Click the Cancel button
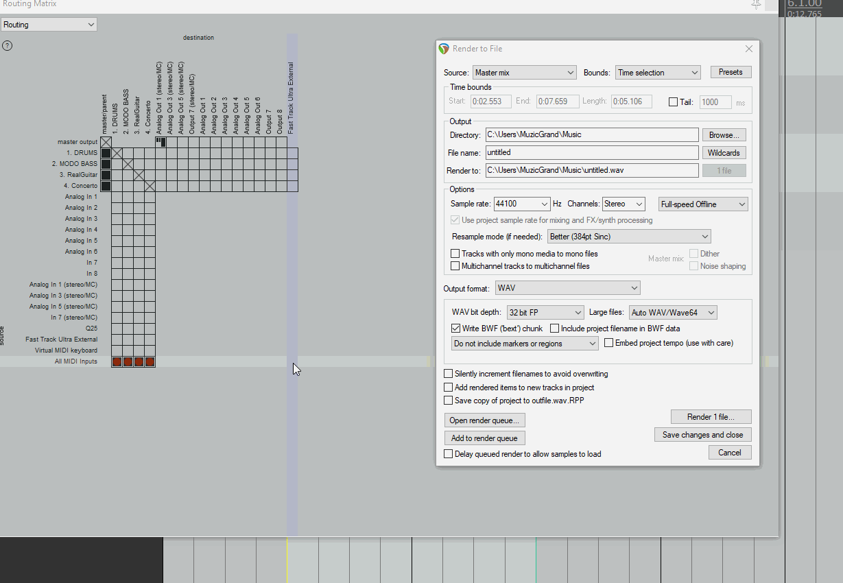843x583 pixels. point(730,453)
